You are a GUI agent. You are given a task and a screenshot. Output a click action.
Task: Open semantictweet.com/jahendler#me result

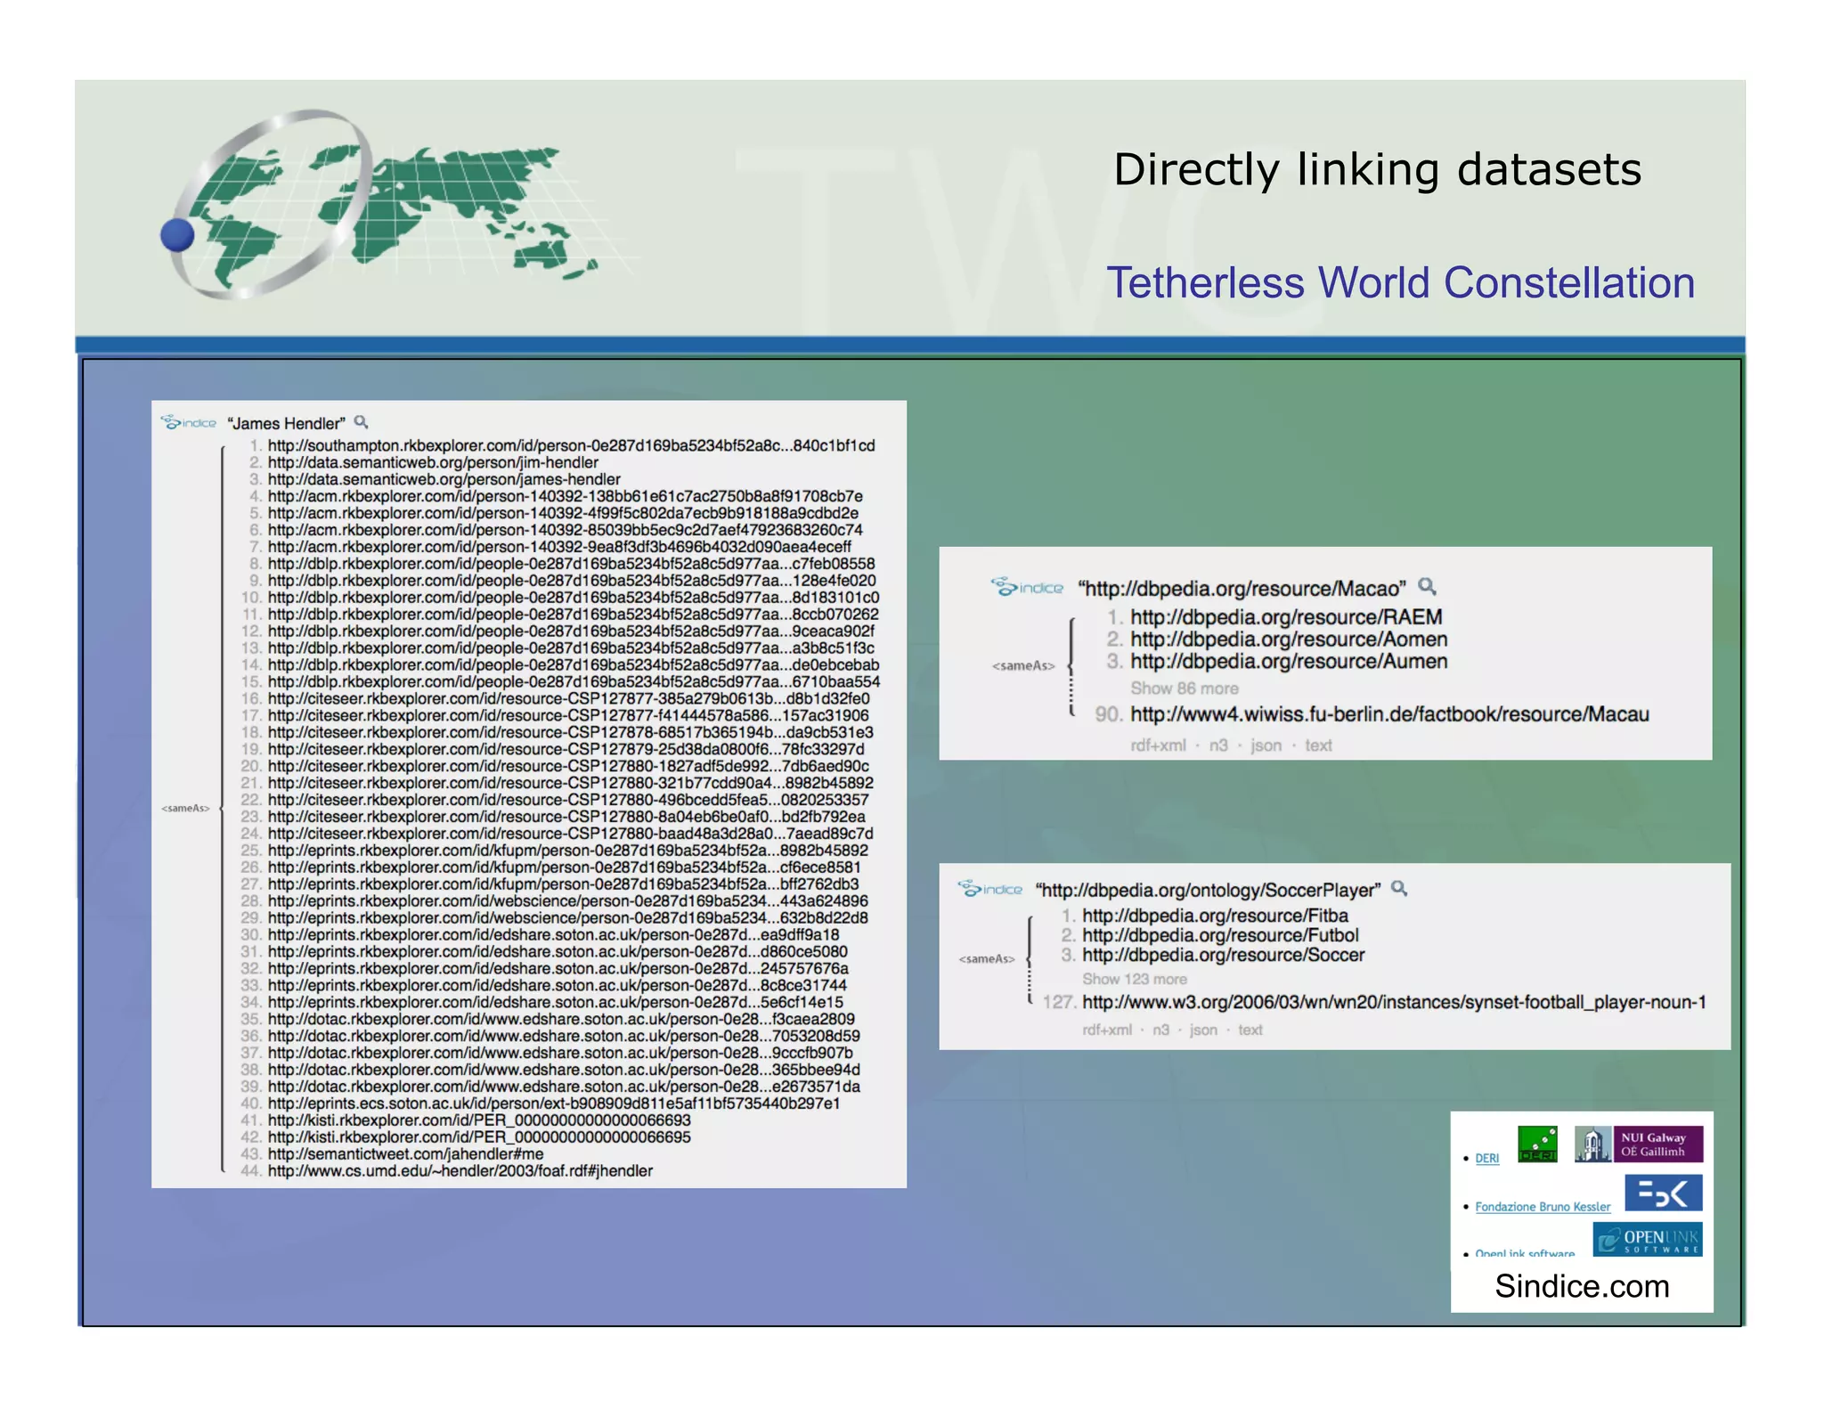405,1153
